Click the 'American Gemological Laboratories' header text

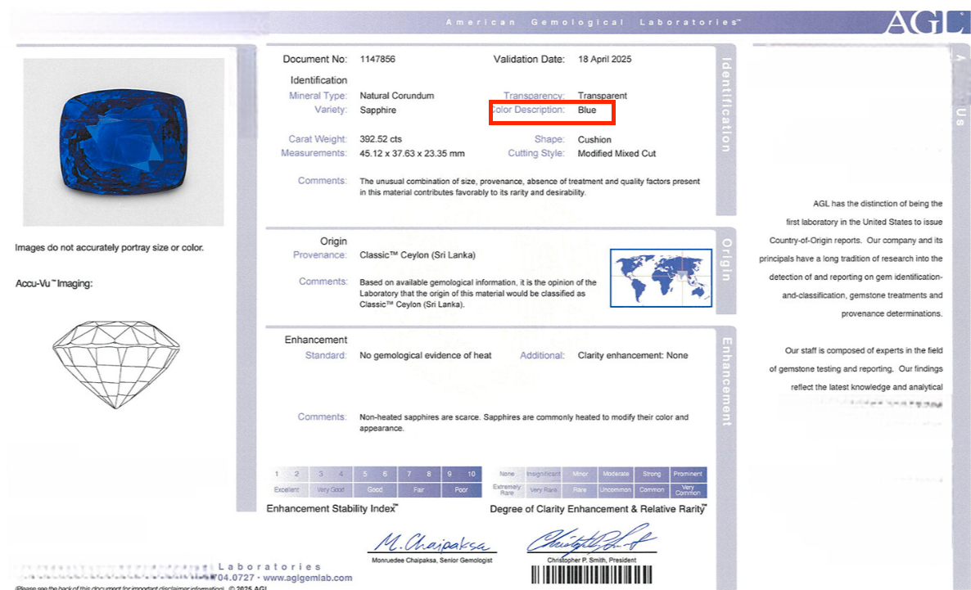pos(593,22)
